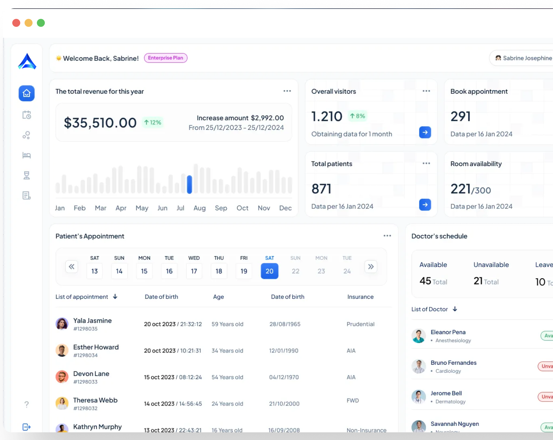Open the Home dashboard sidebar icon
Image resolution: width=553 pixels, height=440 pixels.
[x=26, y=93]
